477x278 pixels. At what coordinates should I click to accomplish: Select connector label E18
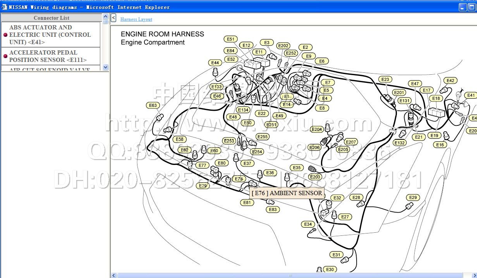click(x=436, y=98)
